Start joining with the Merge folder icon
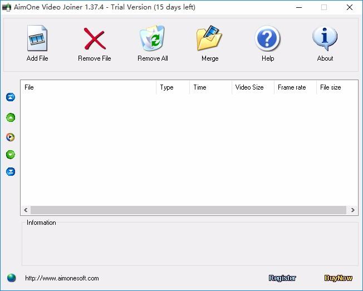Viewport: 363px width, 291px height. pos(209,38)
